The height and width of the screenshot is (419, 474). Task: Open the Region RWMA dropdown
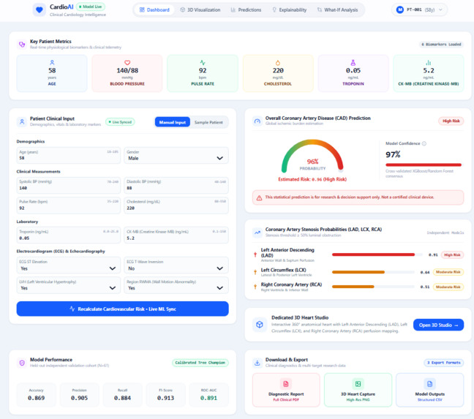pos(176,285)
